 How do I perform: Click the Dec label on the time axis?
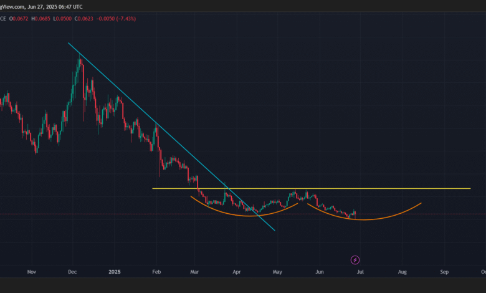pos(72,272)
